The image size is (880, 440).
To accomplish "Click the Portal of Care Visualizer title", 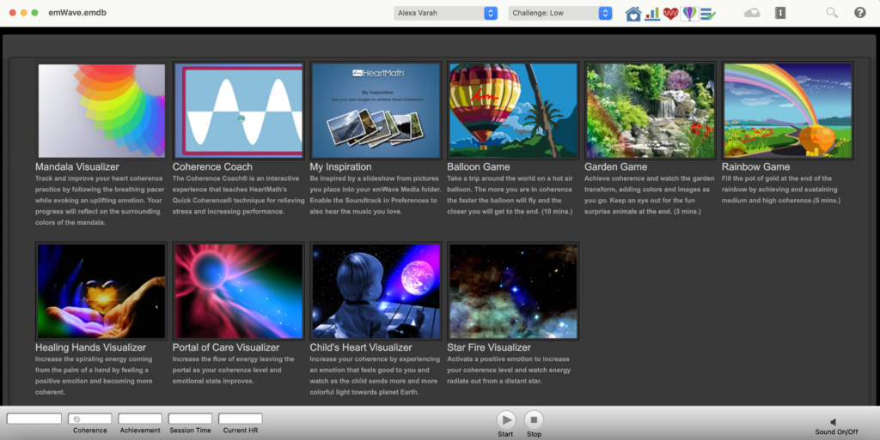I will pyautogui.click(x=226, y=347).
